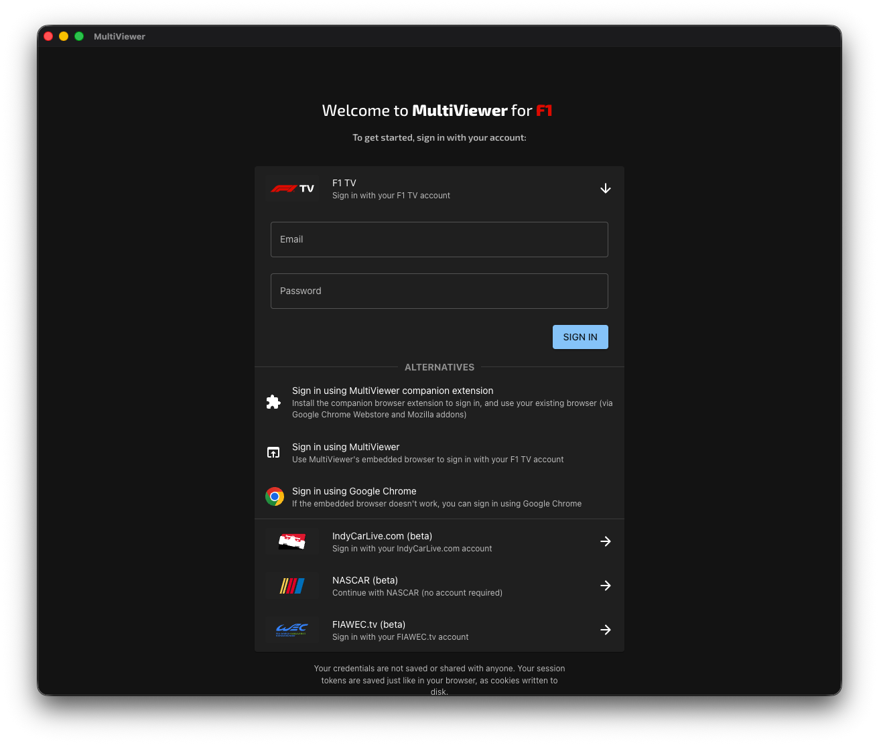Expand IndyCarLive.com with the right arrow
This screenshot has height=745, width=879.
605,541
